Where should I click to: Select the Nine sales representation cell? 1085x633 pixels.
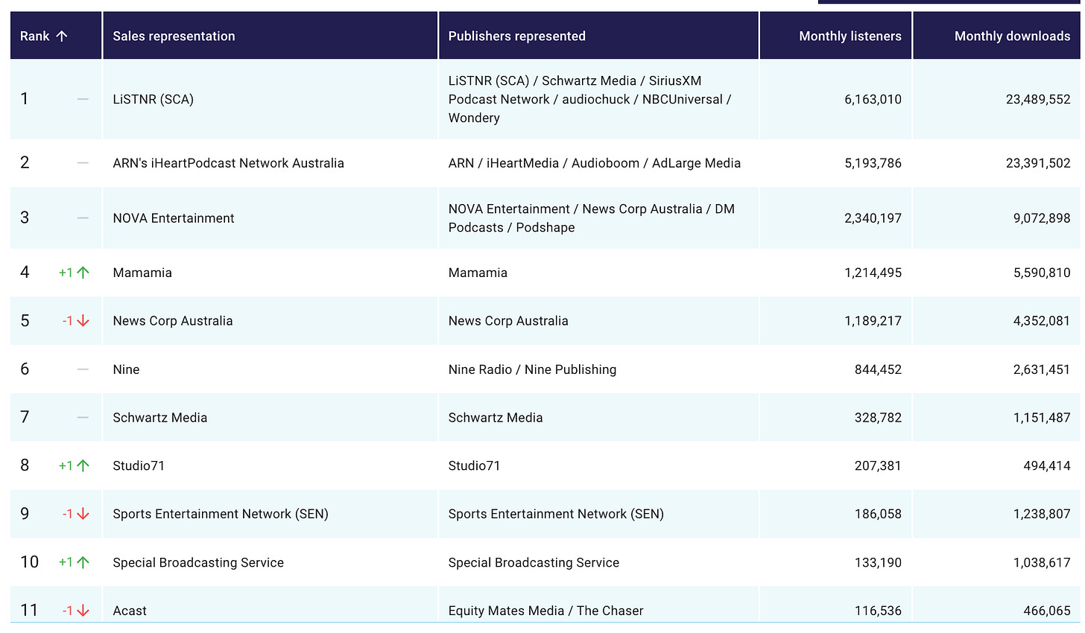126,369
